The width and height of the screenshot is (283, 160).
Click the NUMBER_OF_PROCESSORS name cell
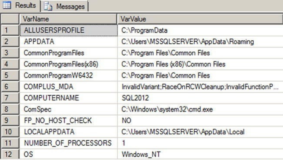click(x=68, y=143)
